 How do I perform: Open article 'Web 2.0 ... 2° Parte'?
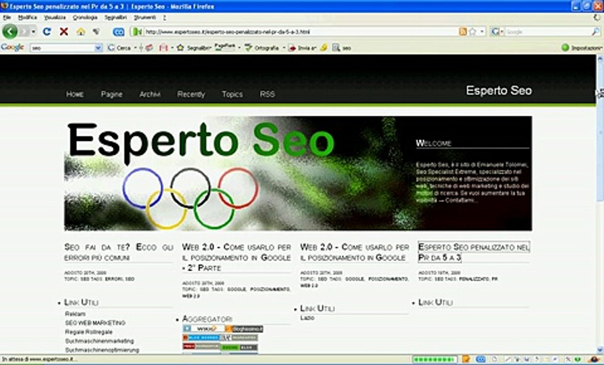pyautogui.click(x=236, y=257)
